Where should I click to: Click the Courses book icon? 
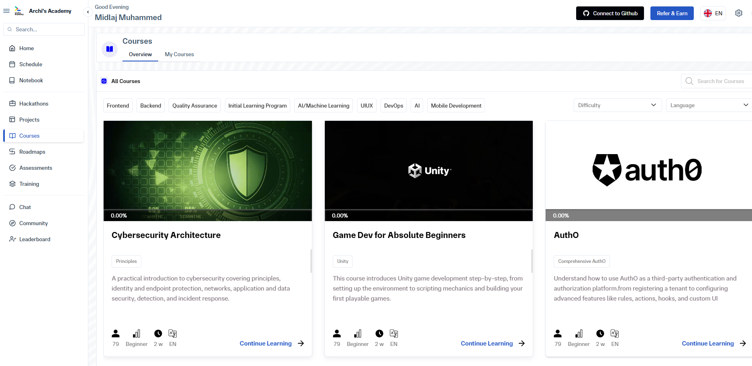110,49
